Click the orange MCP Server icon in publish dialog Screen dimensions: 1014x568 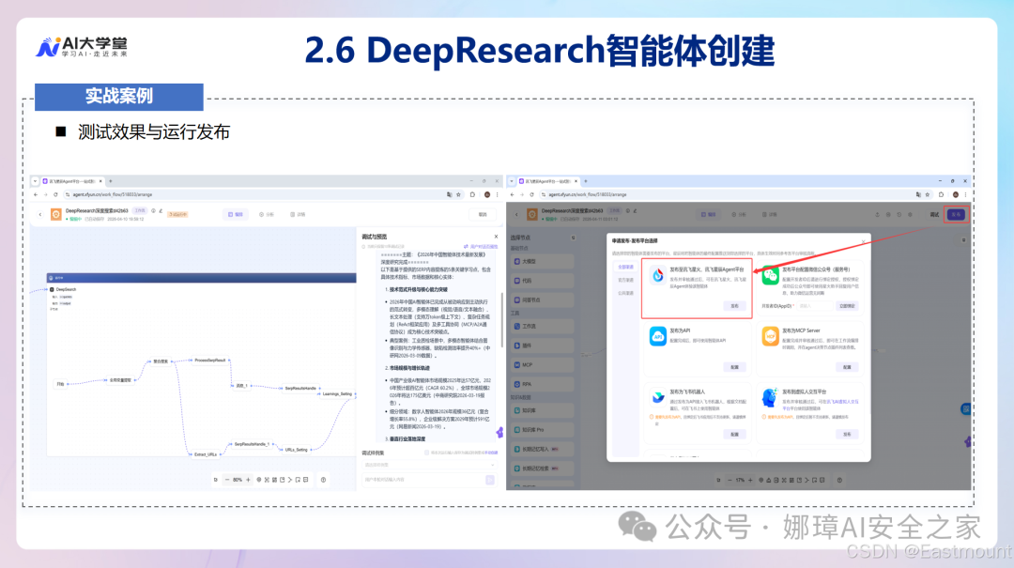pyautogui.click(x=770, y=336)
